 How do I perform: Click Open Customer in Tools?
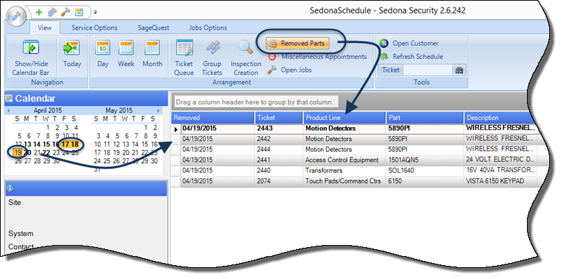pos(409,43)
